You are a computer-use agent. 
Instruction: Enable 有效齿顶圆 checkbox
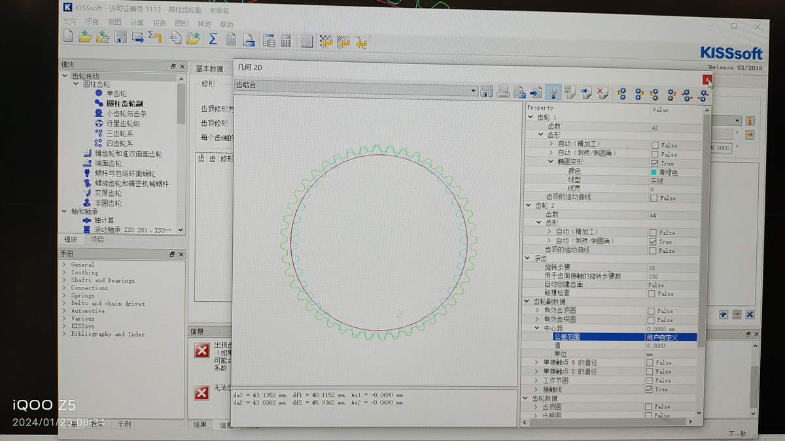[x=651, y=312]
